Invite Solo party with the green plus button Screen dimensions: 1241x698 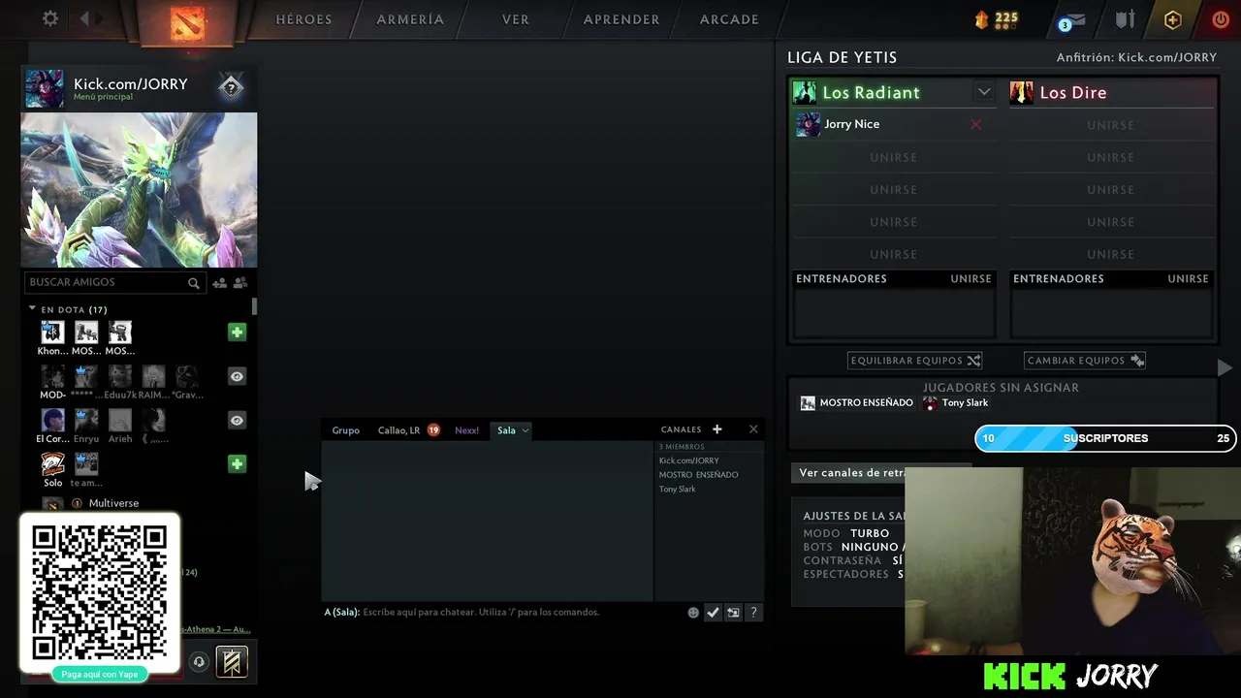click(x=237, y=464)
